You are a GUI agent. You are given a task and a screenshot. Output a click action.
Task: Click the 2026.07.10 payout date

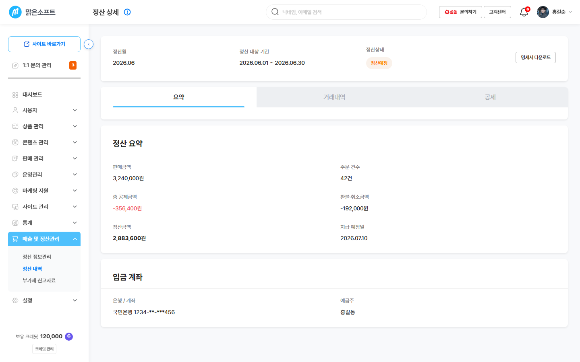[x=354, y=239]
